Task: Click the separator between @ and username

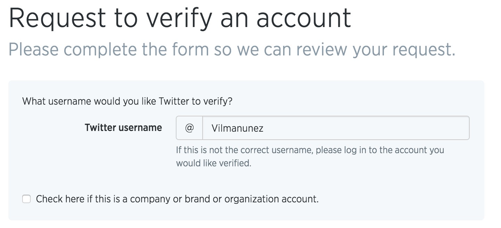Action: point(202,128)
